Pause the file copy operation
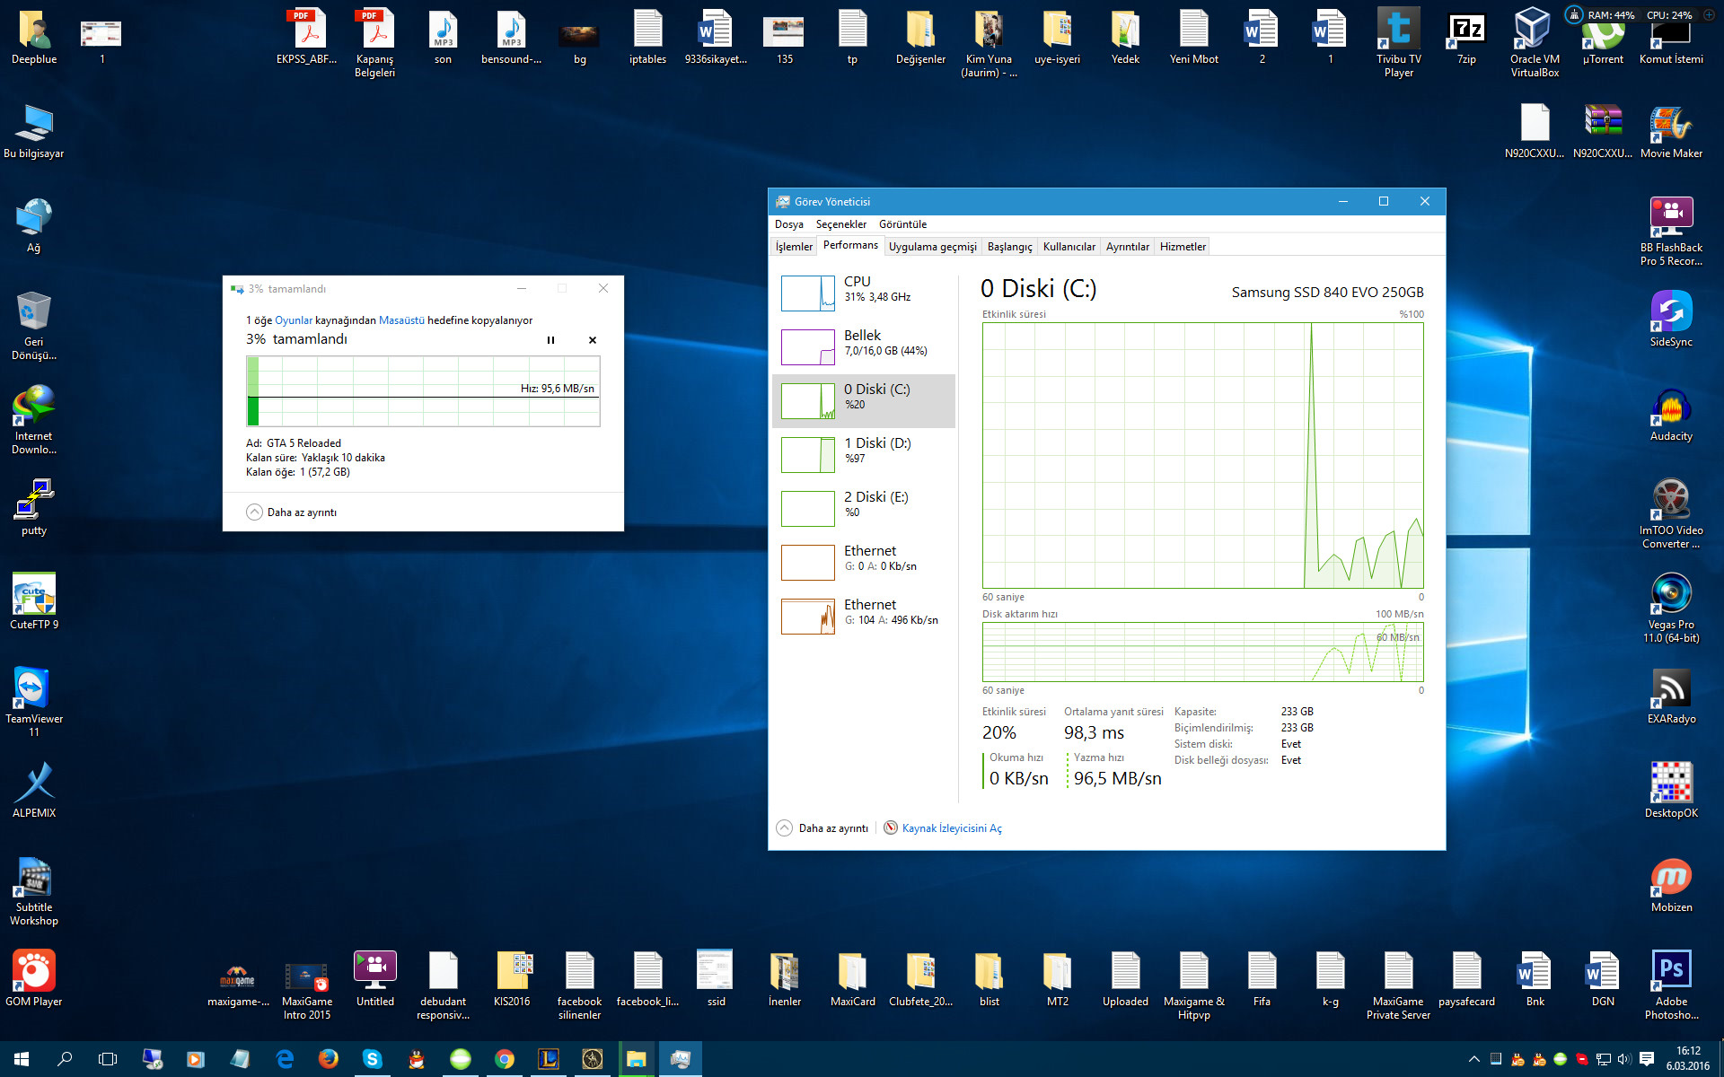Image resolution: width=1724 pixels, height=1077 pixels. pyautogui.click(x=550, y=340)
